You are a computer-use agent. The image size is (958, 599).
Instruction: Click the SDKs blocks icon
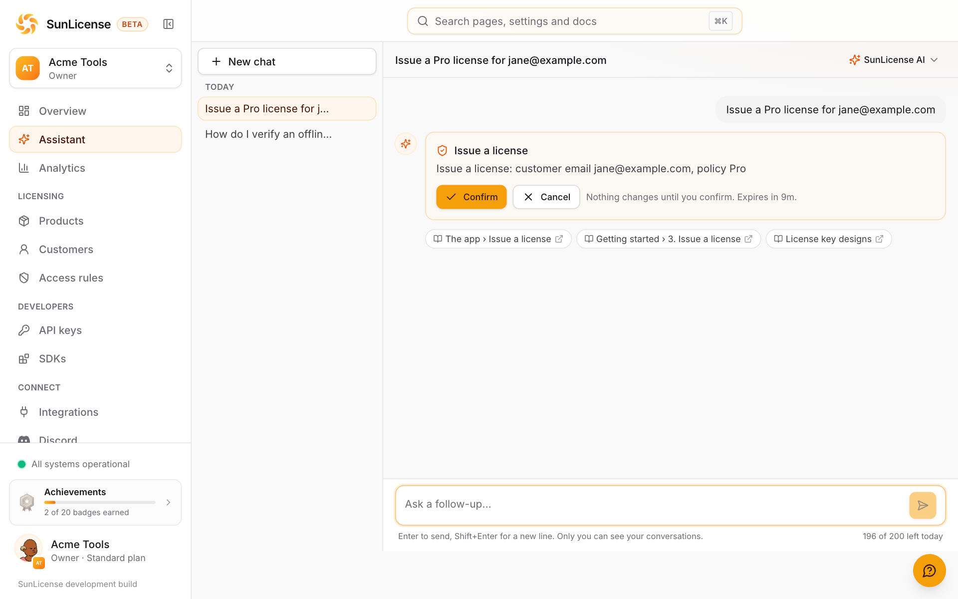coord(24,358)
